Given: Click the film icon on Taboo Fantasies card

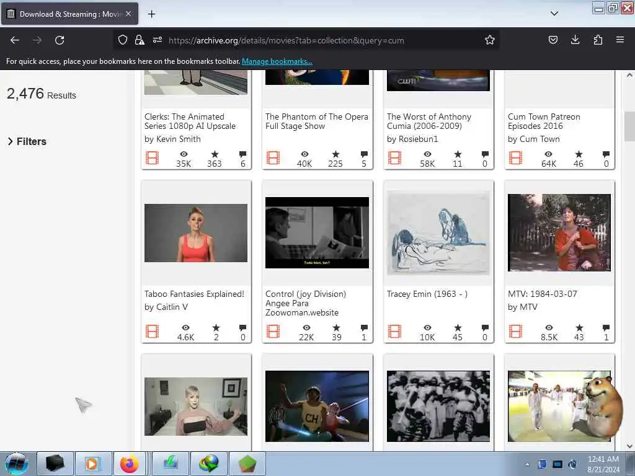Looking at the screenshot, I should (153, 331).
